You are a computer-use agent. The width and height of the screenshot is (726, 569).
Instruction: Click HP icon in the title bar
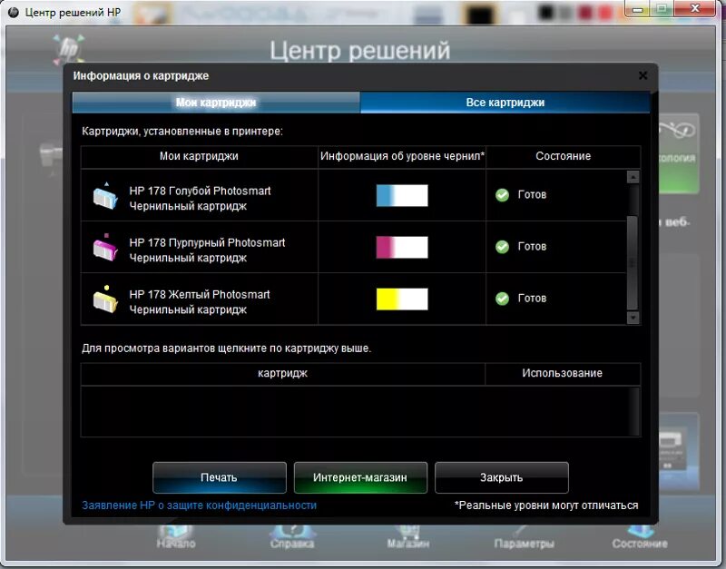(x=14, y=12)
